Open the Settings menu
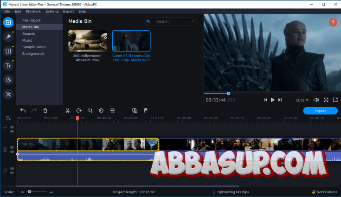The height and width of the screenshot is (197, 341). [x=52, y=11]
